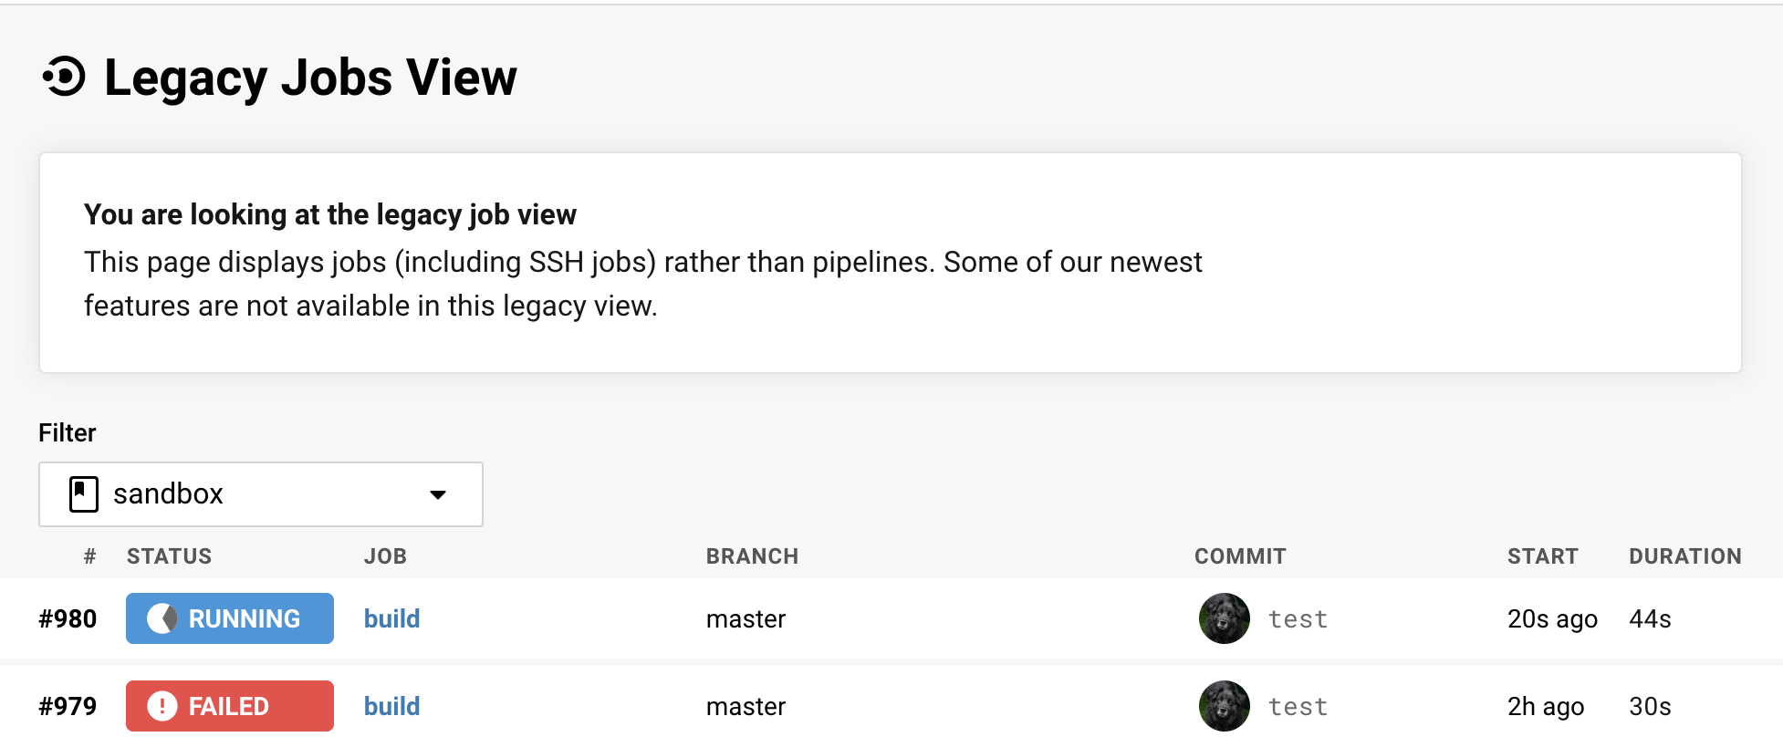Viewport: 1783px width, 737px height.
Task: Click the #980 job number
Action: pos(68,618)
